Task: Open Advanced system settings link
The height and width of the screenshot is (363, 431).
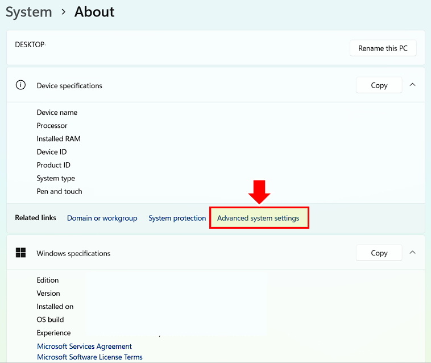Action: (x=258, y=218)
